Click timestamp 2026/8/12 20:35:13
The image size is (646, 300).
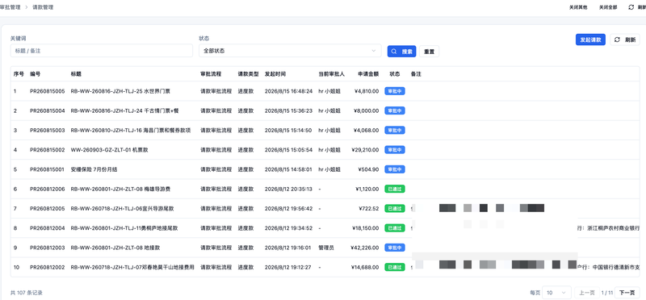point(288,189)
